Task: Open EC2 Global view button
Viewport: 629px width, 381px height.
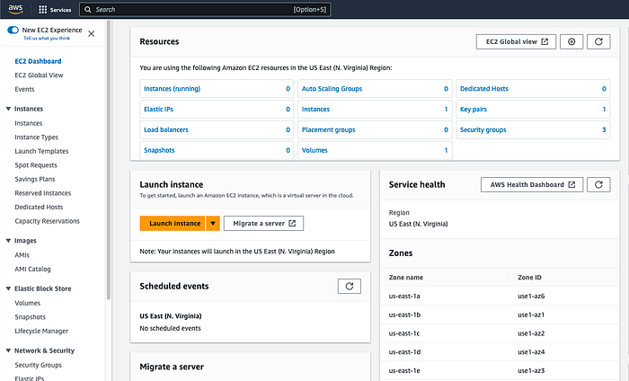Action: 517,41
